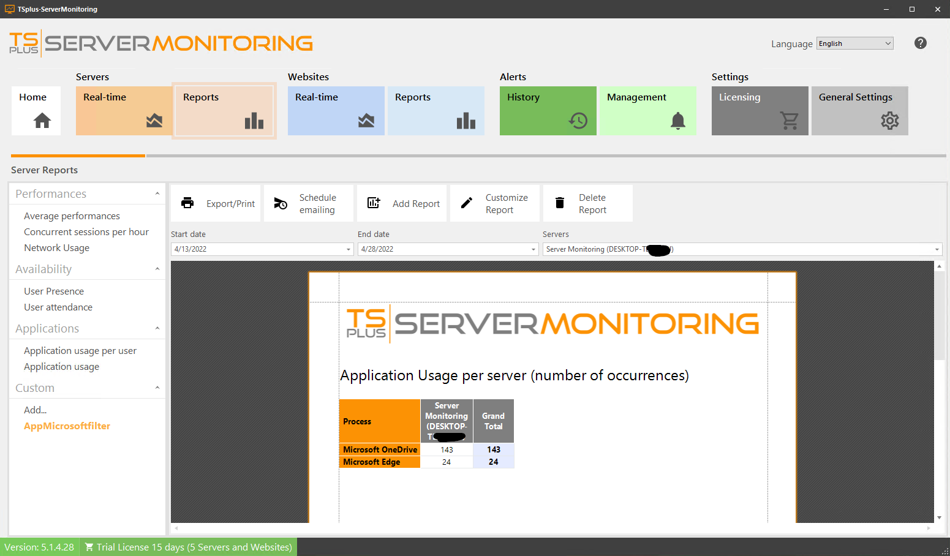Switch to the Home tab
This screenshot has height=556, width=950.
(x=36, y=111)
